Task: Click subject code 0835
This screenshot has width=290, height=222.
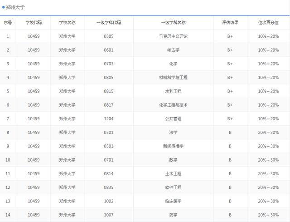Action: [109, 187]
